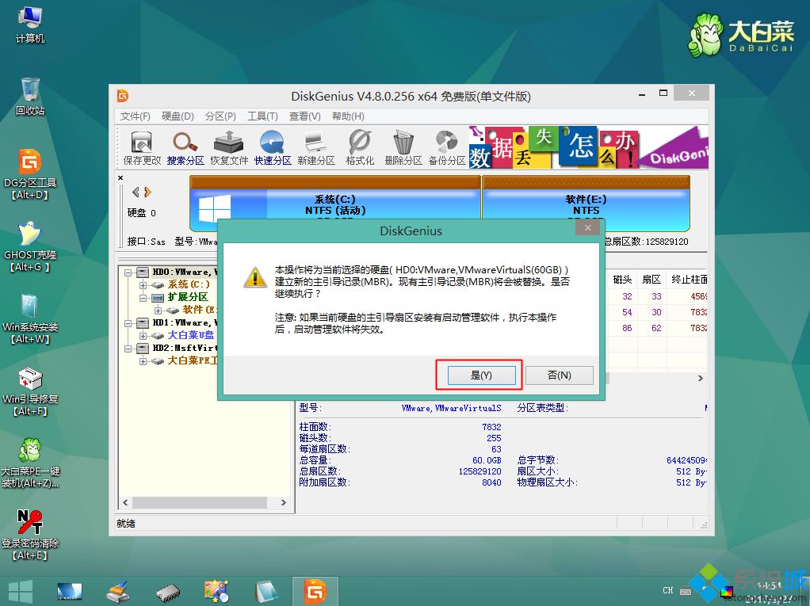Open the 硬盘(D) menu

[175, 116]
